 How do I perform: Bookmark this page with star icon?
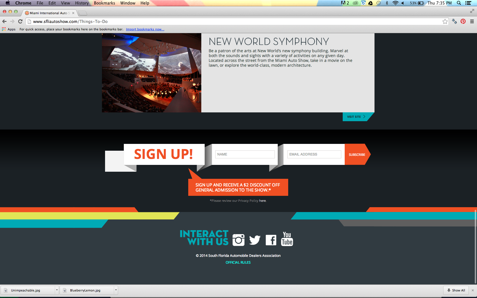click(445, 22)
